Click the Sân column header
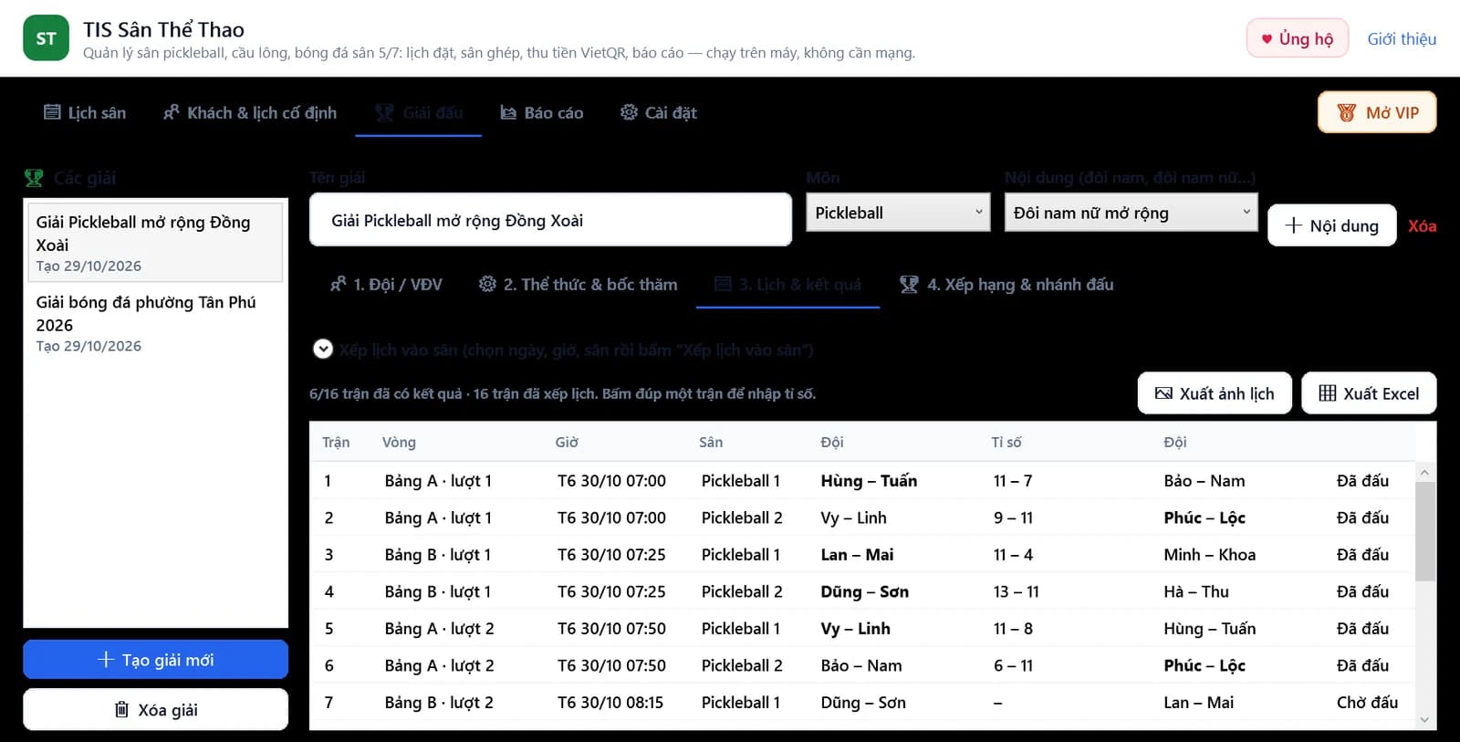 [x=711, y=442]
